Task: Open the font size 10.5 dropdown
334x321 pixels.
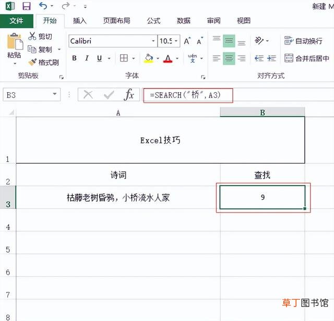Action: point(176,41)
